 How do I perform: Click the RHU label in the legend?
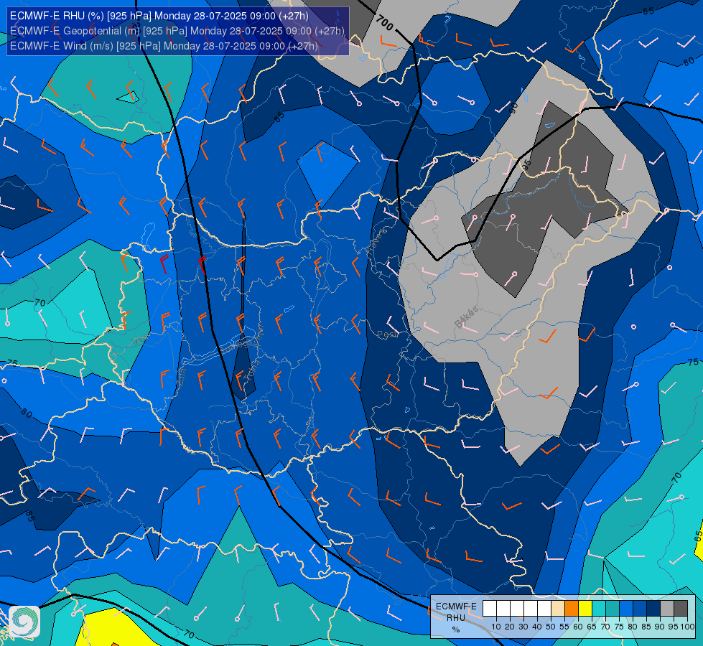point(455,618)
